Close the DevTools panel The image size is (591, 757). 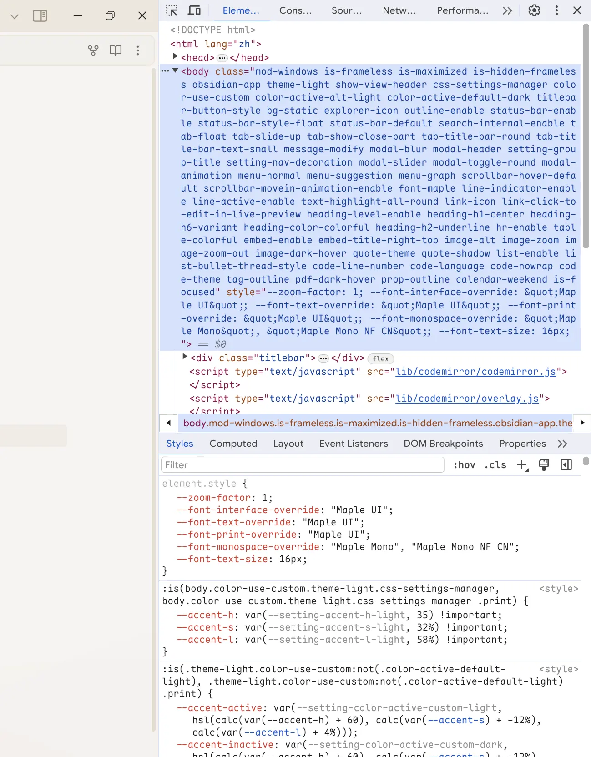tap(577, 10)
